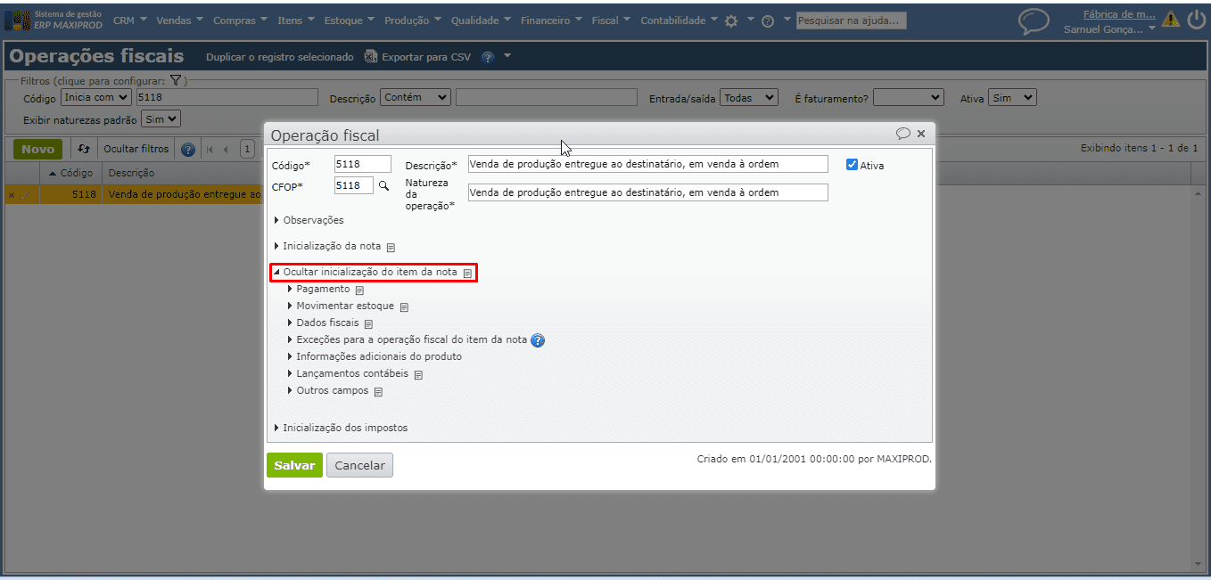The width and height of the screenshot is (1211, 580).
Task: Open the chat speech bubble in top bar
Action: coord(1034,21)
